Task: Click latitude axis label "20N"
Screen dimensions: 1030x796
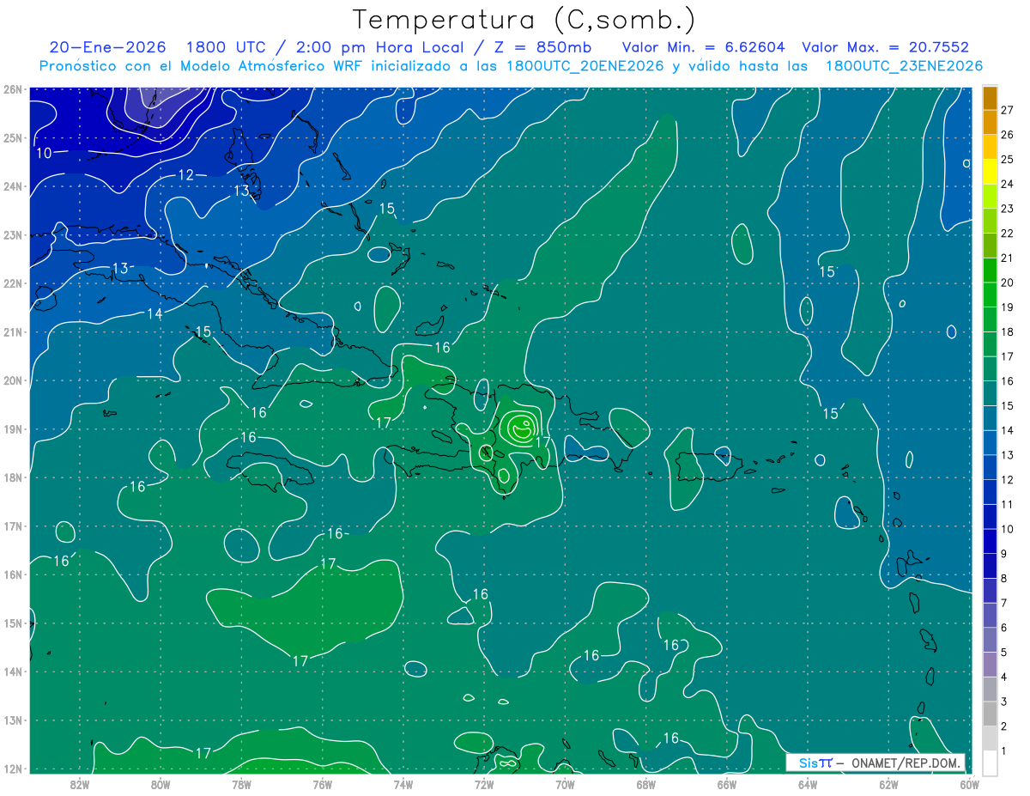Action: (12, 380)
